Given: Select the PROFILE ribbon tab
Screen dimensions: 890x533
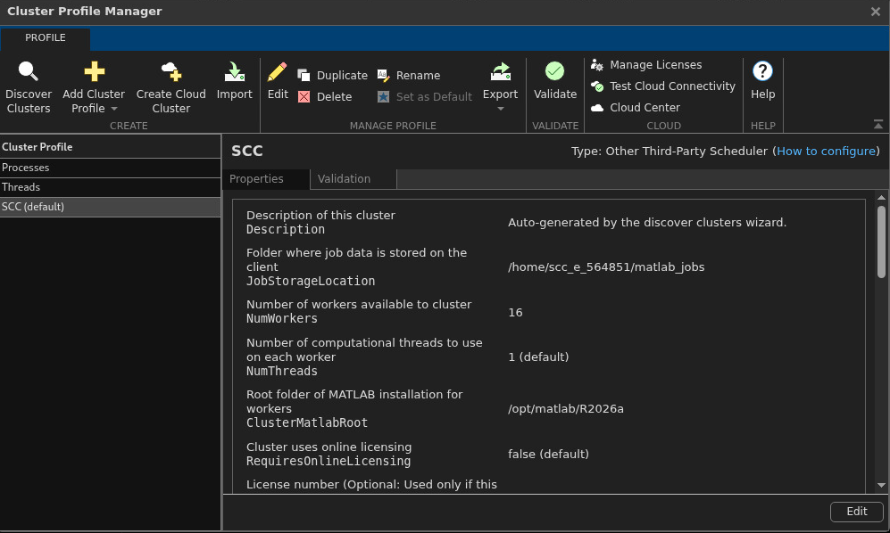Looking at the screenshot, I should (x=46, y=38).
